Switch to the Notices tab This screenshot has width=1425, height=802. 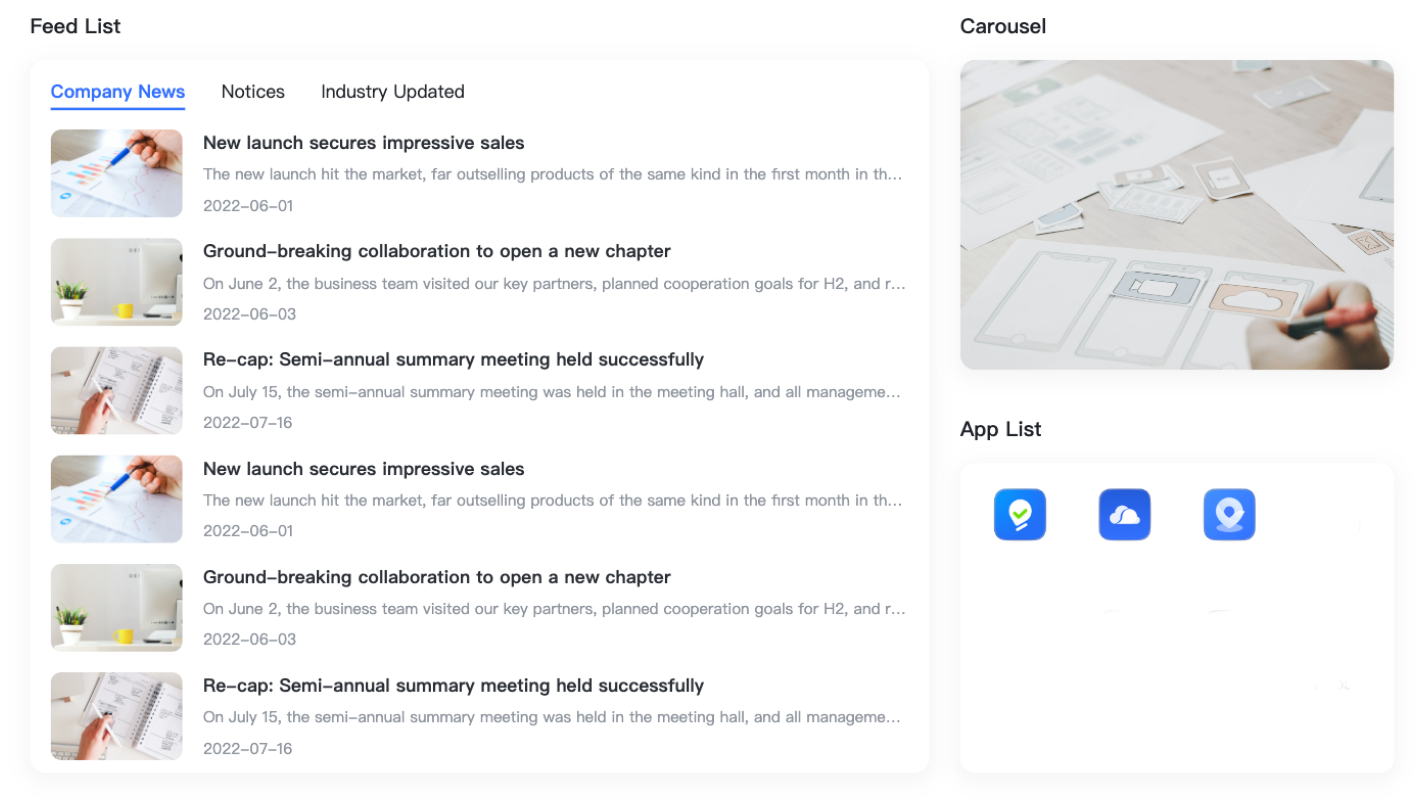253,91
